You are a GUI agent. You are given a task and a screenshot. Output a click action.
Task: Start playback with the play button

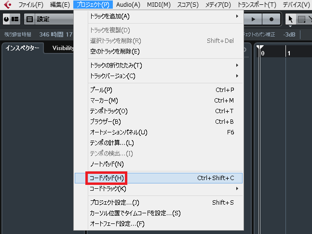pos(253,19)
